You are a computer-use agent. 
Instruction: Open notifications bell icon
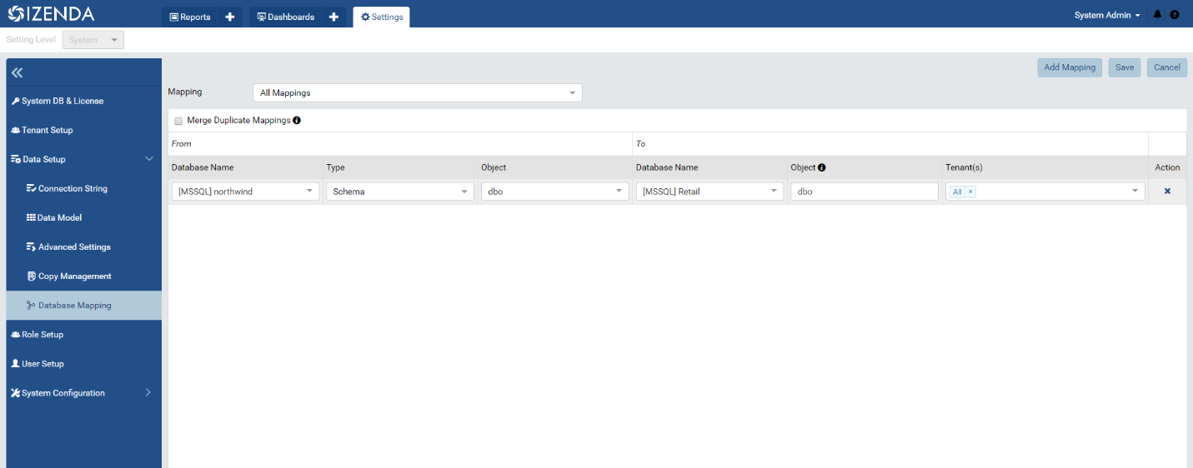coord(1158,15)
